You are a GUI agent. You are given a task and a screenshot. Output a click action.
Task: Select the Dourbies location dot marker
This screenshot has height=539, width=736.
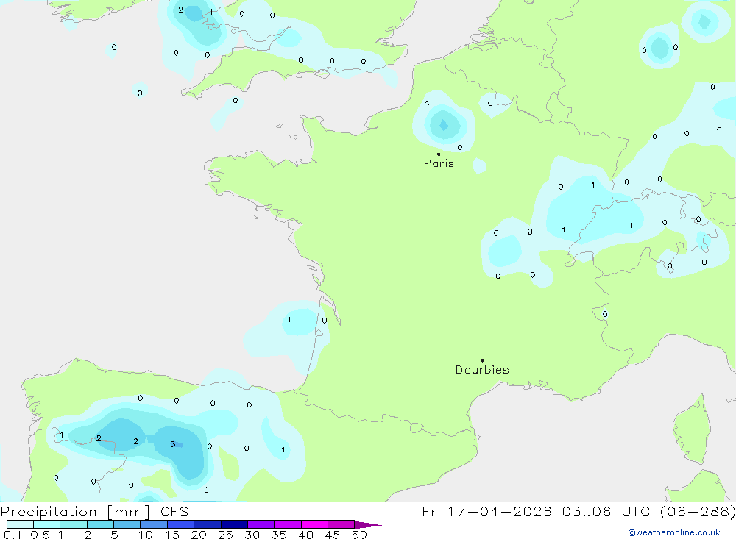pyautogui.click(x=482, y=360)
